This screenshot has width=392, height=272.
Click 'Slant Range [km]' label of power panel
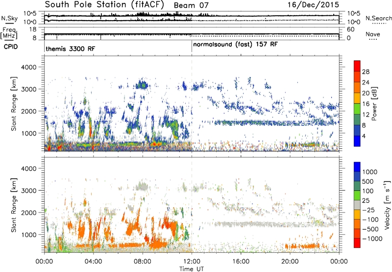point(14,104)
